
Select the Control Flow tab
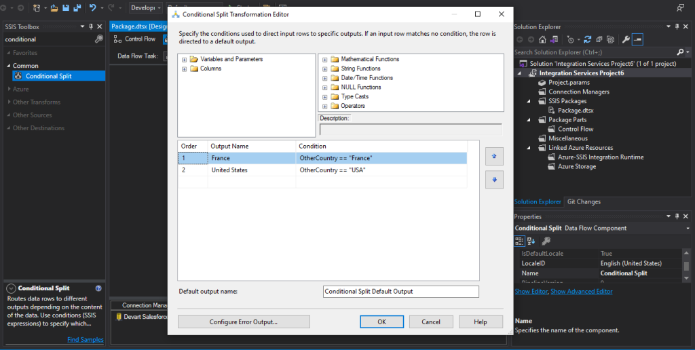click(x=135, y=39)
